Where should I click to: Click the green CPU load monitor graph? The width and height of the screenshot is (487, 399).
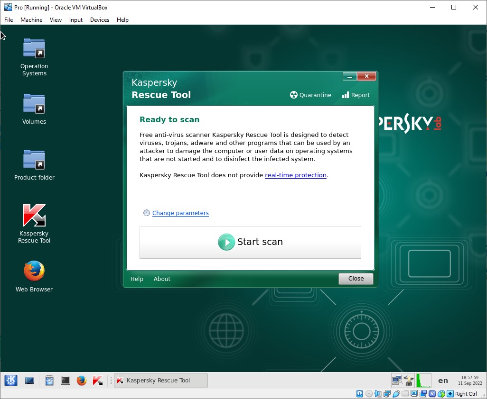(424, 381)
